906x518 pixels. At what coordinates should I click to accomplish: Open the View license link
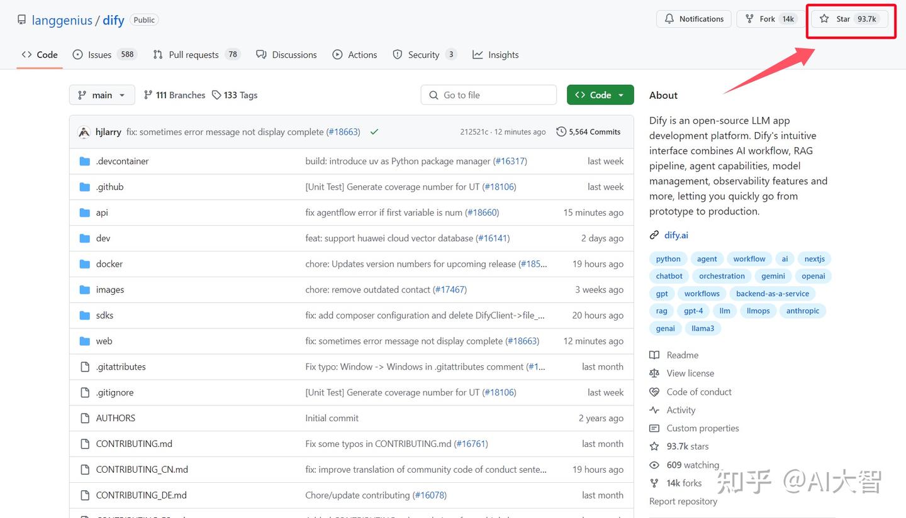[x=690, y=373]
